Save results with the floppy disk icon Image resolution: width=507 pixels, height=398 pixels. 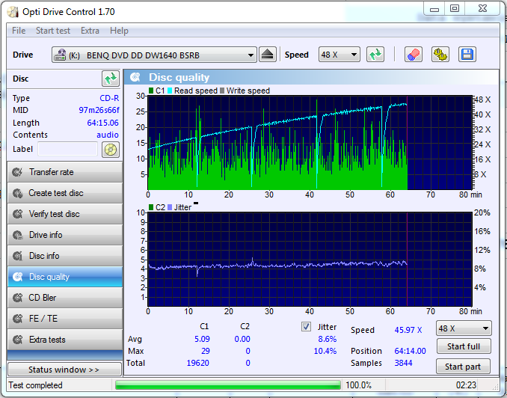(x=467, y=55)
